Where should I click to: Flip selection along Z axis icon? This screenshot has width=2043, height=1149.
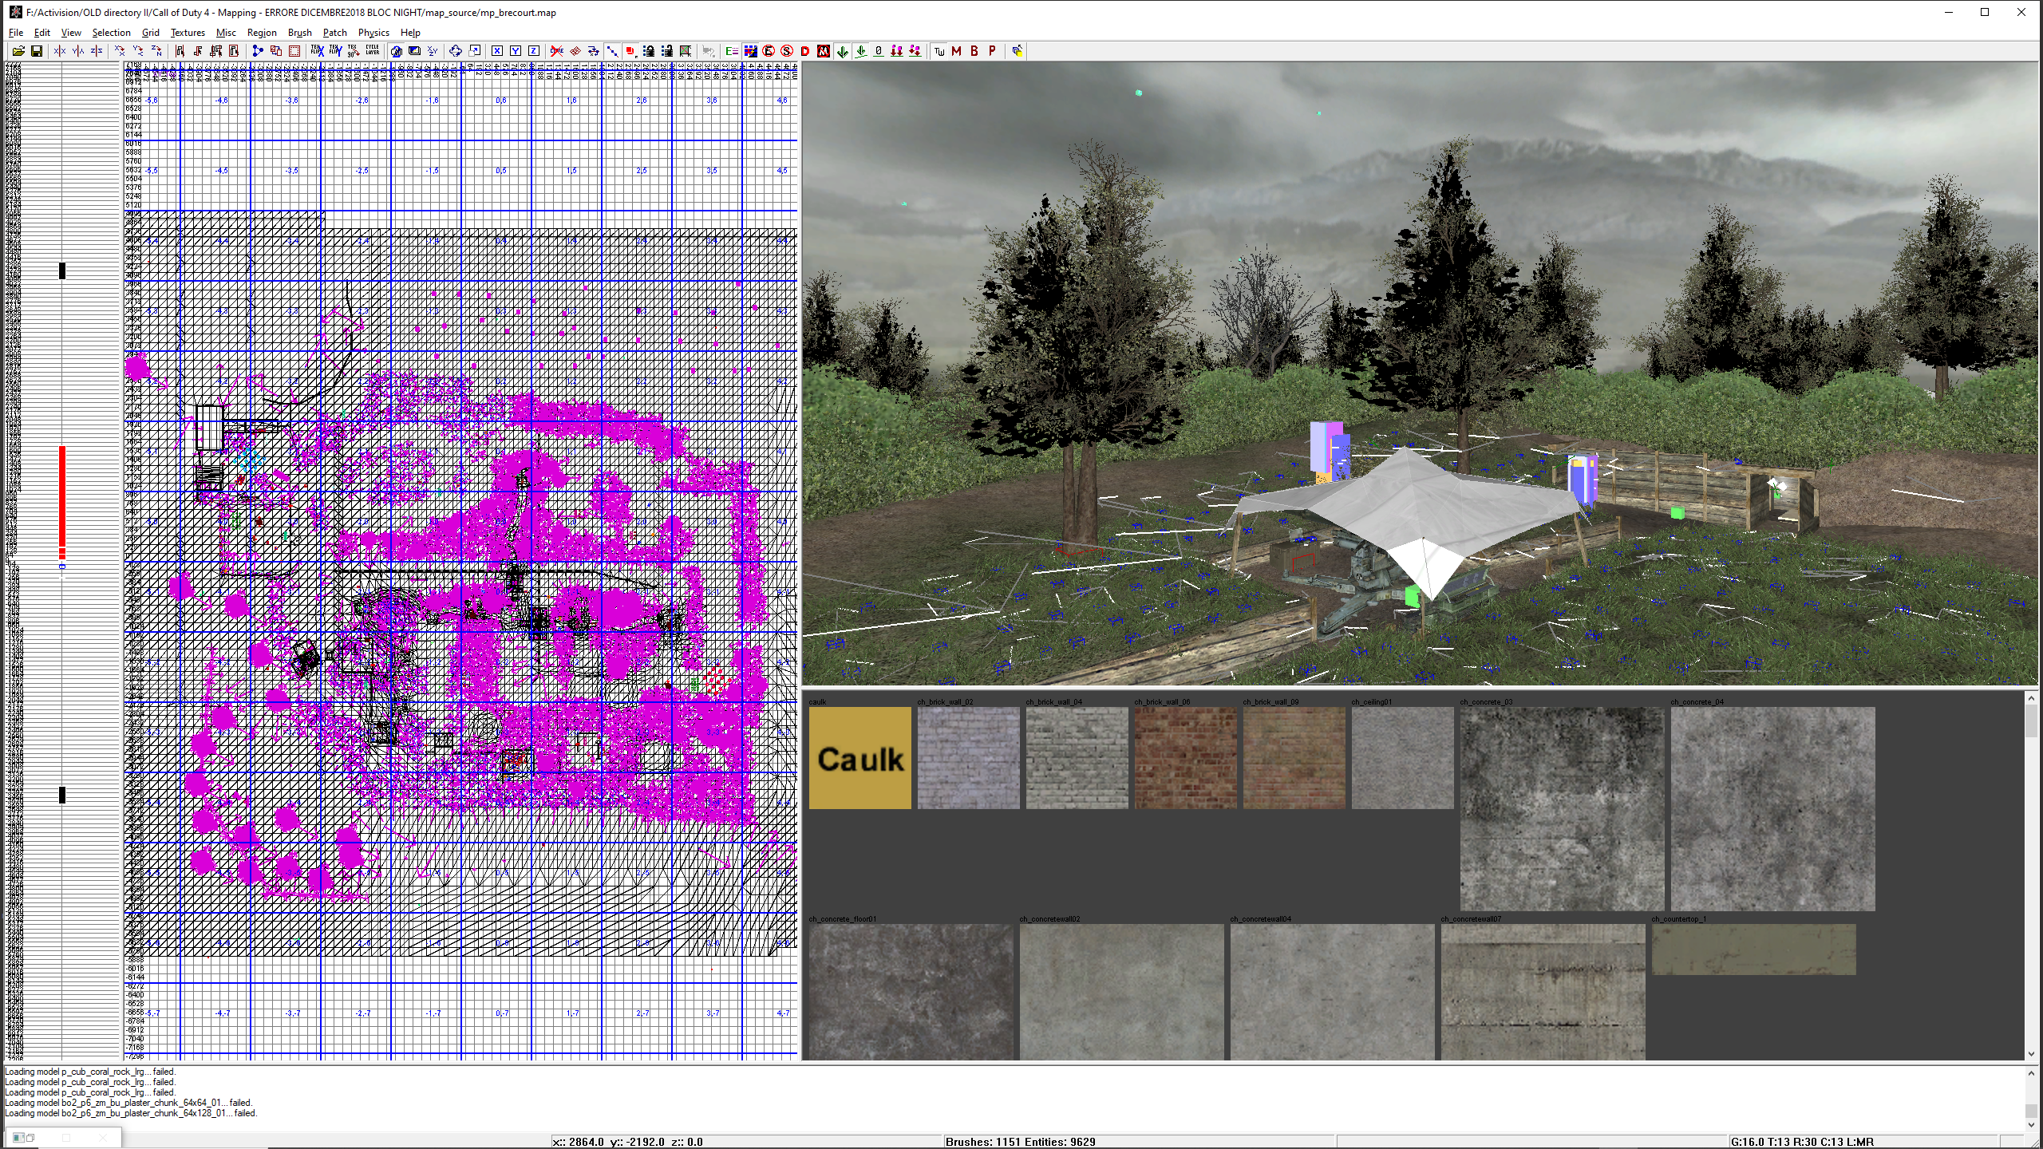97,51
